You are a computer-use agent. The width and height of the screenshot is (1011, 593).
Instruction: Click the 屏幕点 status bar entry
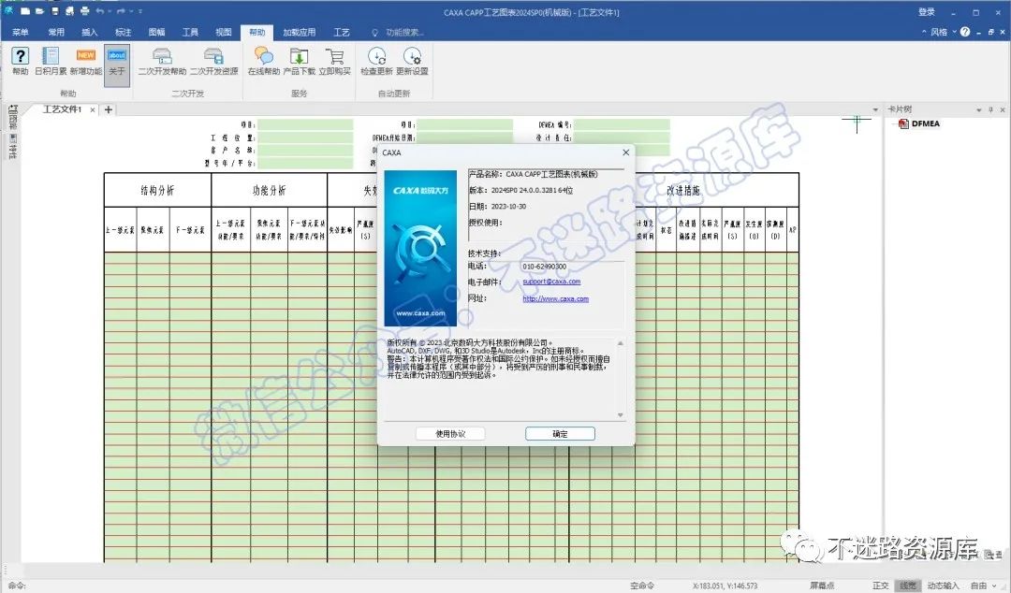pyautogui.click(x=822, y=586)
